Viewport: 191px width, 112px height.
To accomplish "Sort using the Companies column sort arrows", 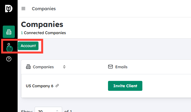I will pyautogui.click(x=64, y=67).
